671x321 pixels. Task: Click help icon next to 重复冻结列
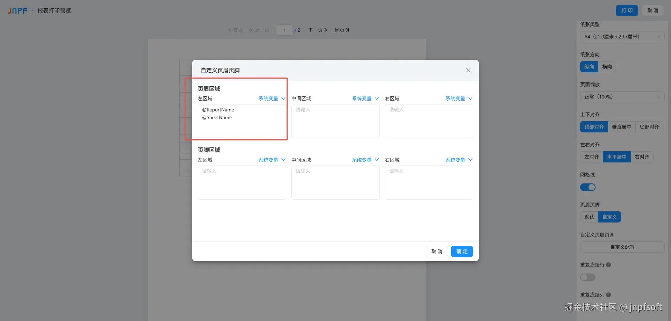coord(608,295)
